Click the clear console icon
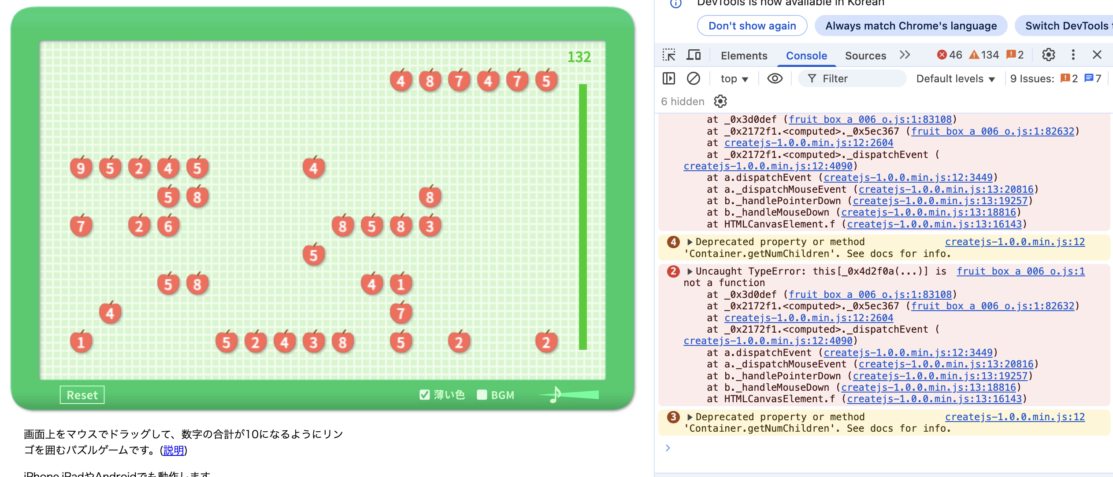This screenshot has height=477, width=1113. point(693,79)
